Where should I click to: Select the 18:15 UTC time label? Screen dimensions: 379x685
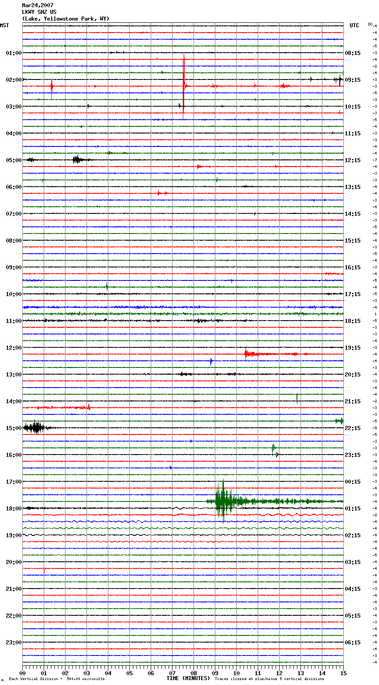click(x=353, y=321)
